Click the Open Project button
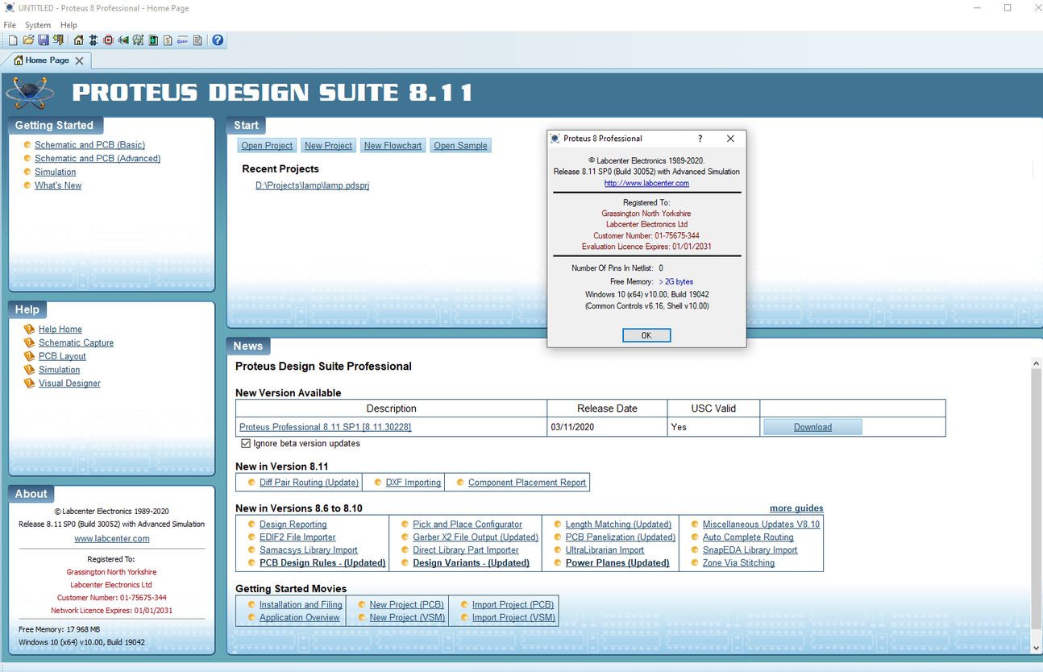 coord(268,146)
